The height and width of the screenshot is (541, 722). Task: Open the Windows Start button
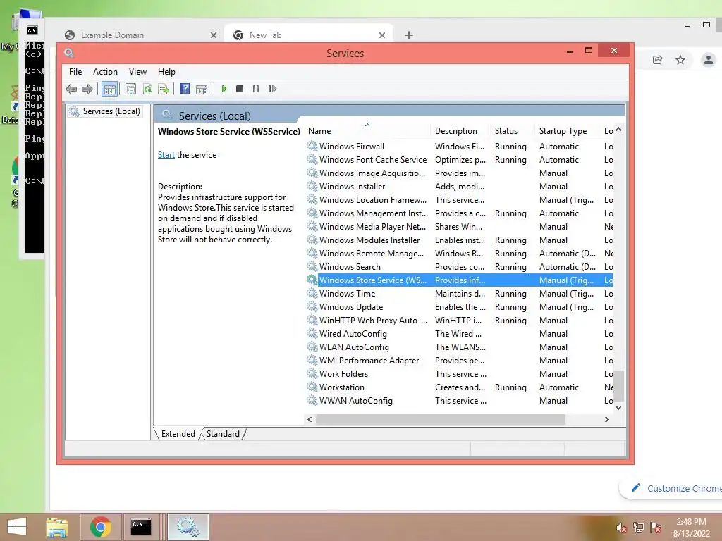(17, 527)
